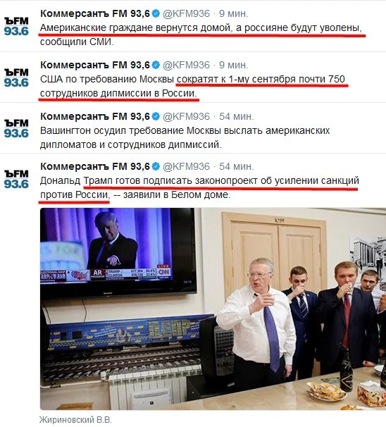386x427 pixels.
Task: Open tweet text about Трамп готов подписать законопроект
Action: coord(199,187)
